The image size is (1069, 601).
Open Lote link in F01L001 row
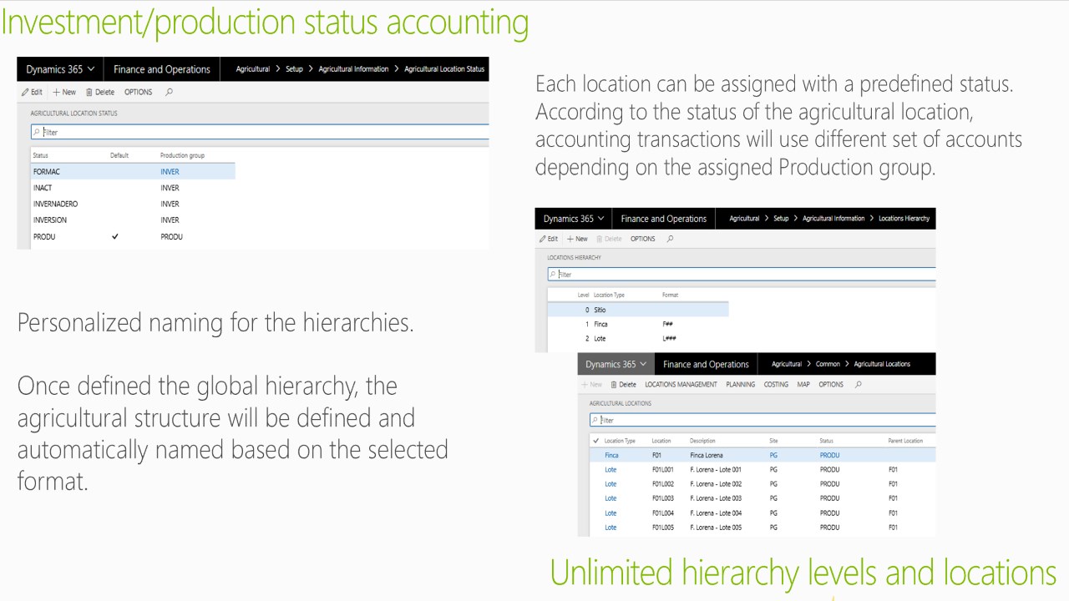click(x=610, y=470)
